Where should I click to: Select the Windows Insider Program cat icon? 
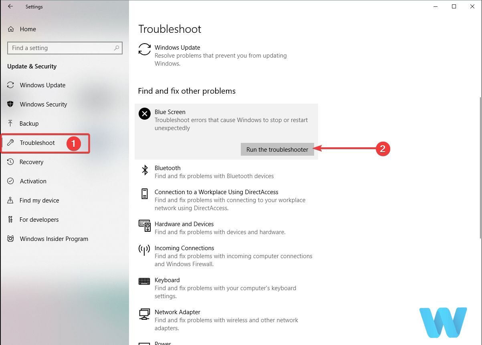click(11, 239)
